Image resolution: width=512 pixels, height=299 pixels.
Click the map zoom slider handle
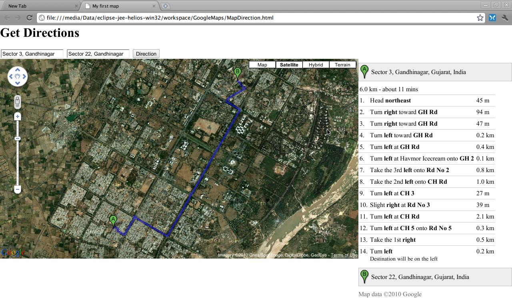click(x=18, y=138)
